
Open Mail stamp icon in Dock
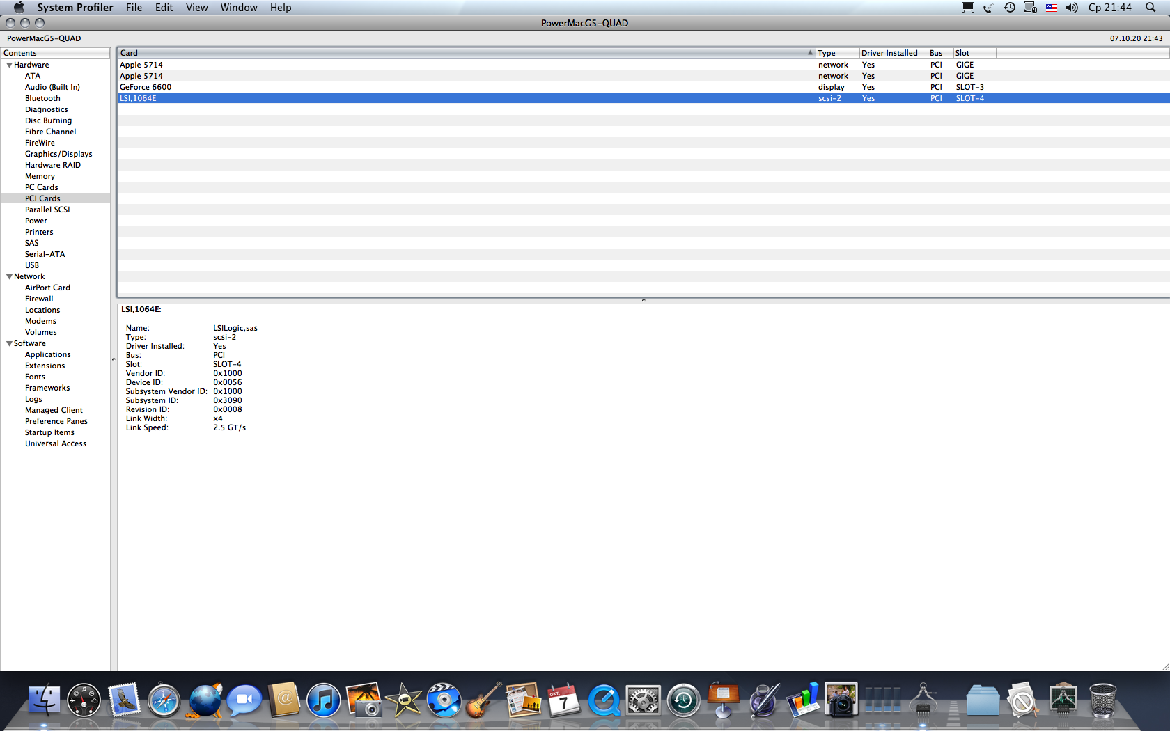(125, 700)
